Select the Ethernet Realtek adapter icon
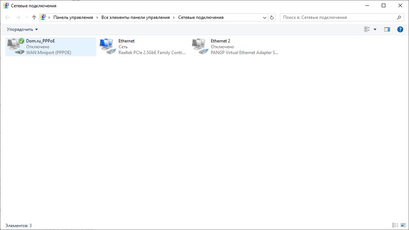409x230 pixels. tap(107, 46)
